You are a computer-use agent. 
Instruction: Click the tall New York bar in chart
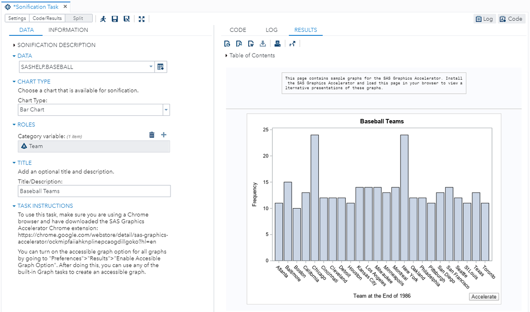point(404,198)
